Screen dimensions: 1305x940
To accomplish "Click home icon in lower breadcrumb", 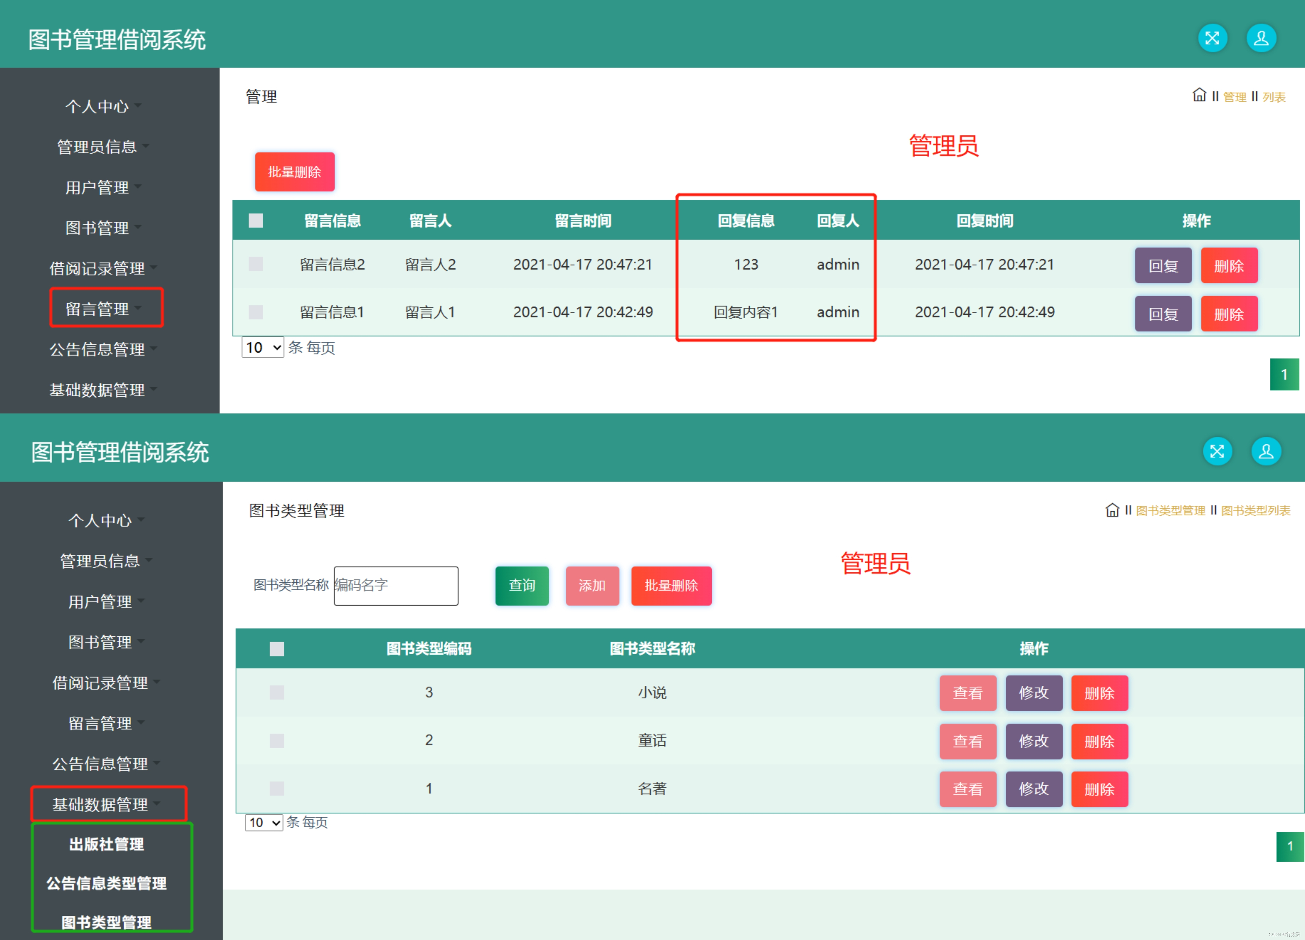I will (1112, 510).
